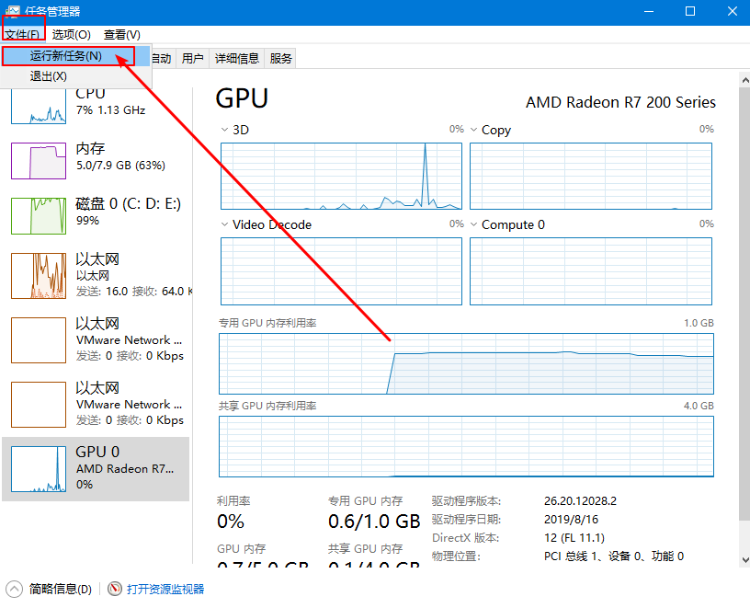Click the Task Manager title bar icon

(12, 11)
